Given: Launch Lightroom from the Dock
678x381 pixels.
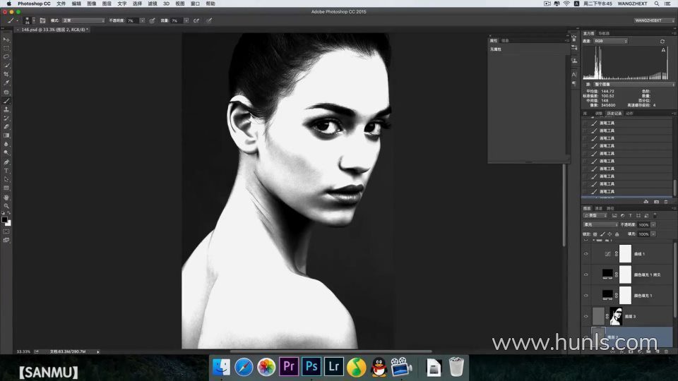Looking at the screenshot, I should [x=333, y=366].
